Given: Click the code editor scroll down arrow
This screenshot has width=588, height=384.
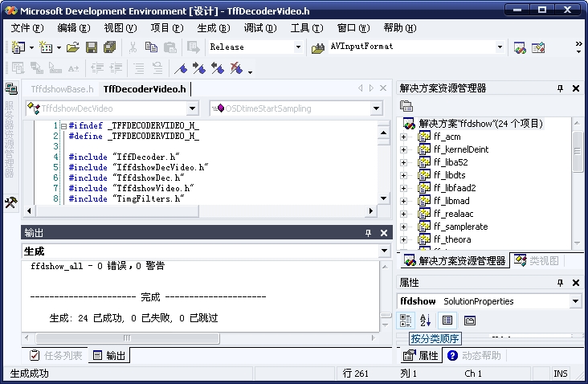Looking at the screenshot, I should pos(383,198).
